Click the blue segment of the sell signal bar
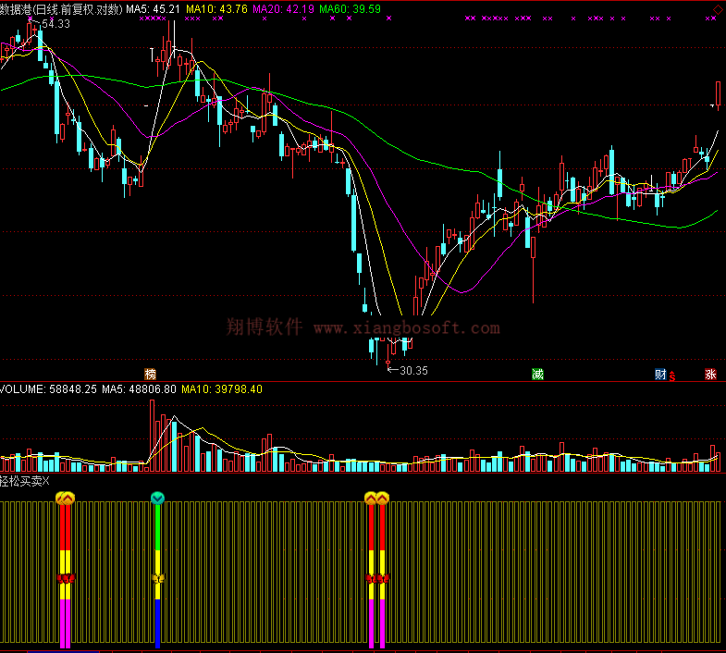 point(157,623)
